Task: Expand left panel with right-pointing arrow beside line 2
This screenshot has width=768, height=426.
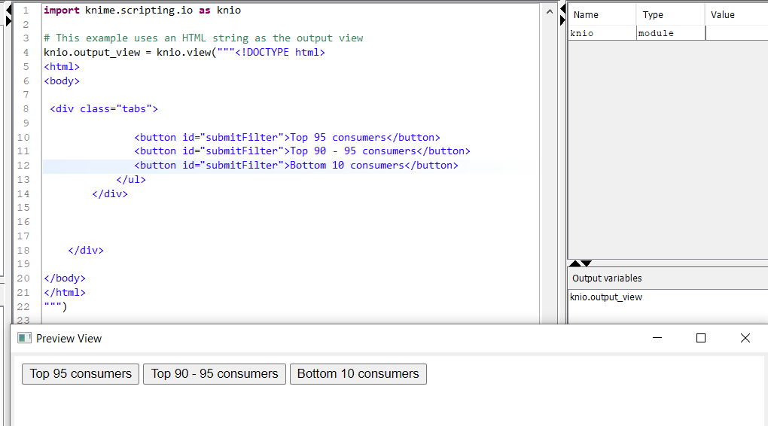Action: click(8, 20)
